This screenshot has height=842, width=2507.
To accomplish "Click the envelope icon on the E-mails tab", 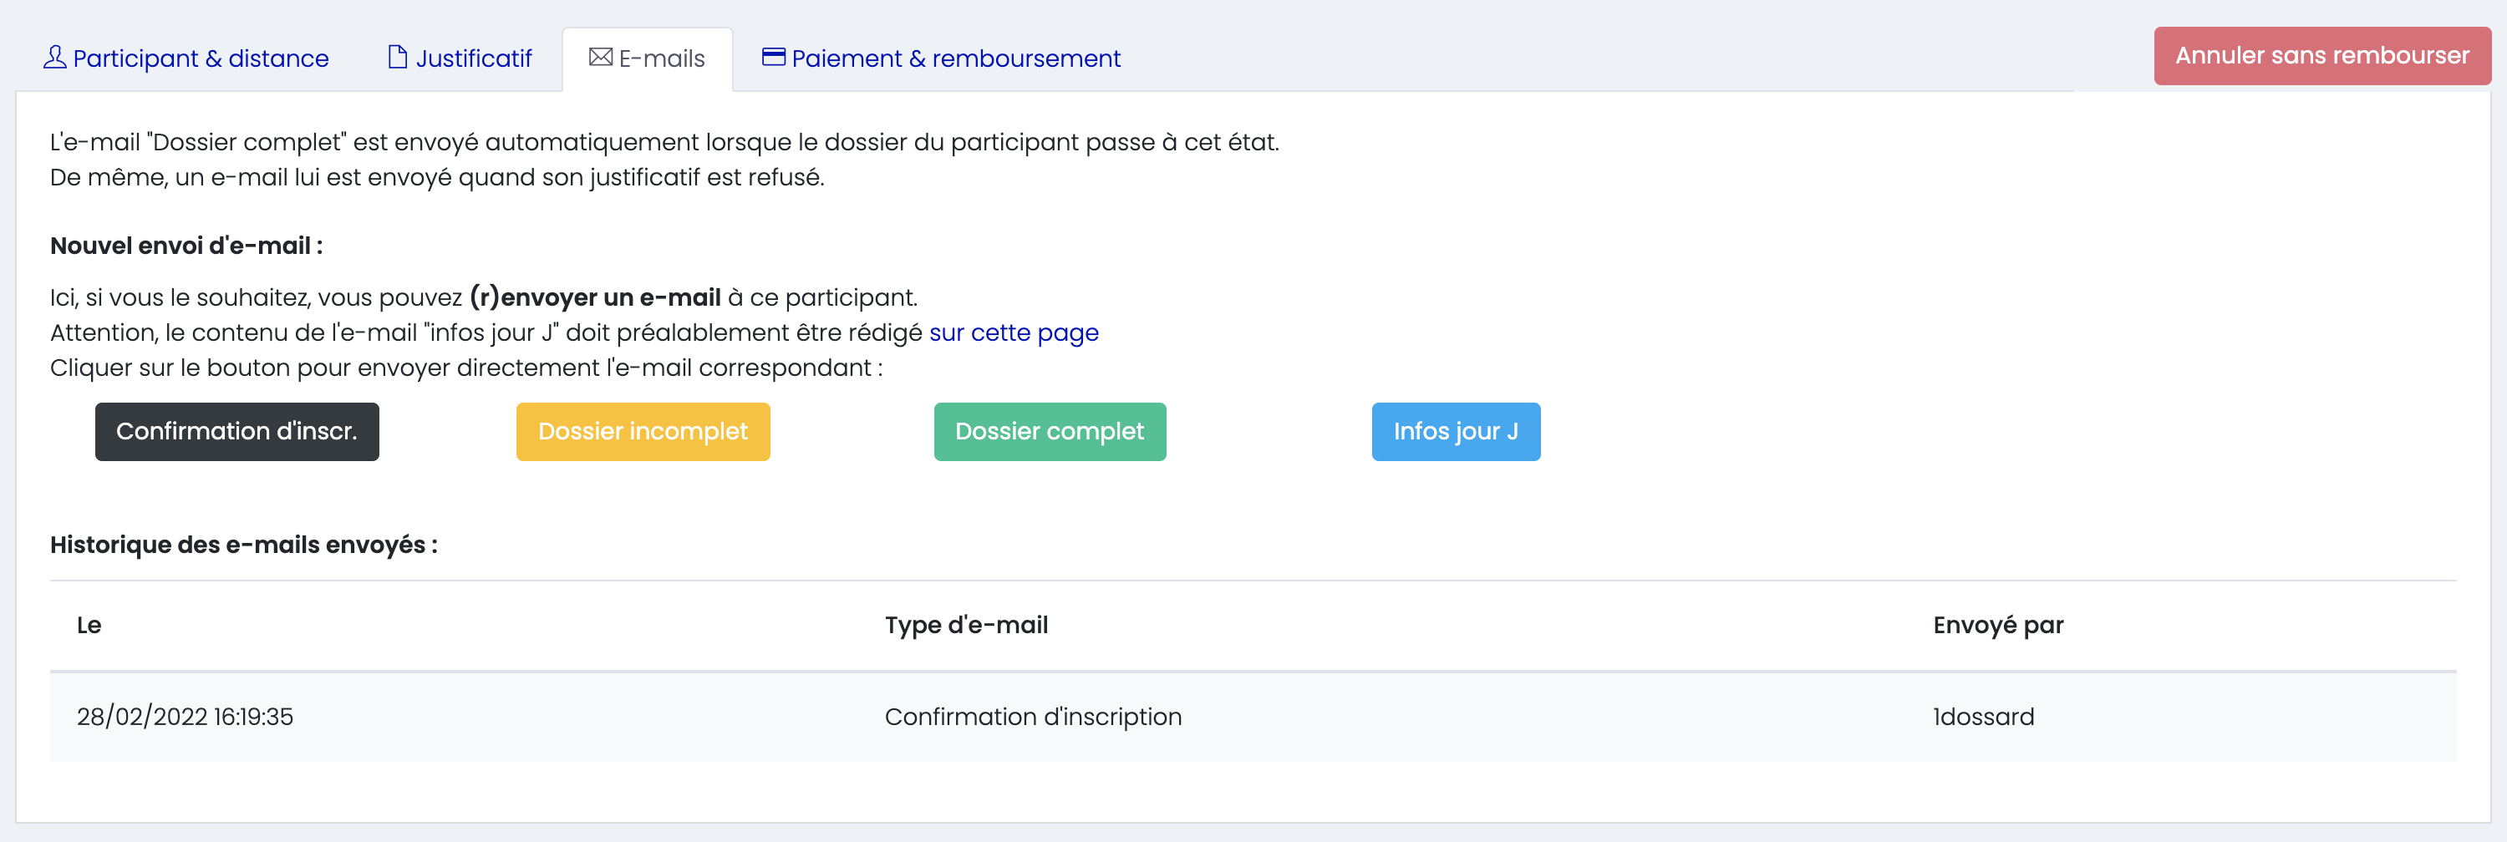I will (x=601, y=58).
